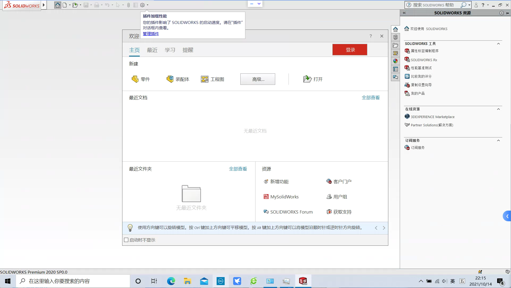The image size is (511, 288).
Task: Open the View Palette task pane tab
Action: tap(395, 53)
